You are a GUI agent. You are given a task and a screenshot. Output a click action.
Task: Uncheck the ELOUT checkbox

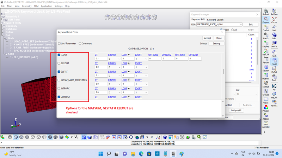(59, 55)
